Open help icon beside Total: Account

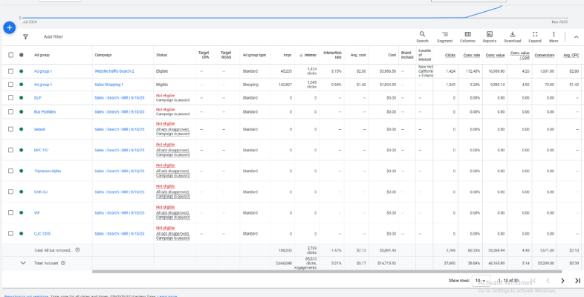point(63,263)
